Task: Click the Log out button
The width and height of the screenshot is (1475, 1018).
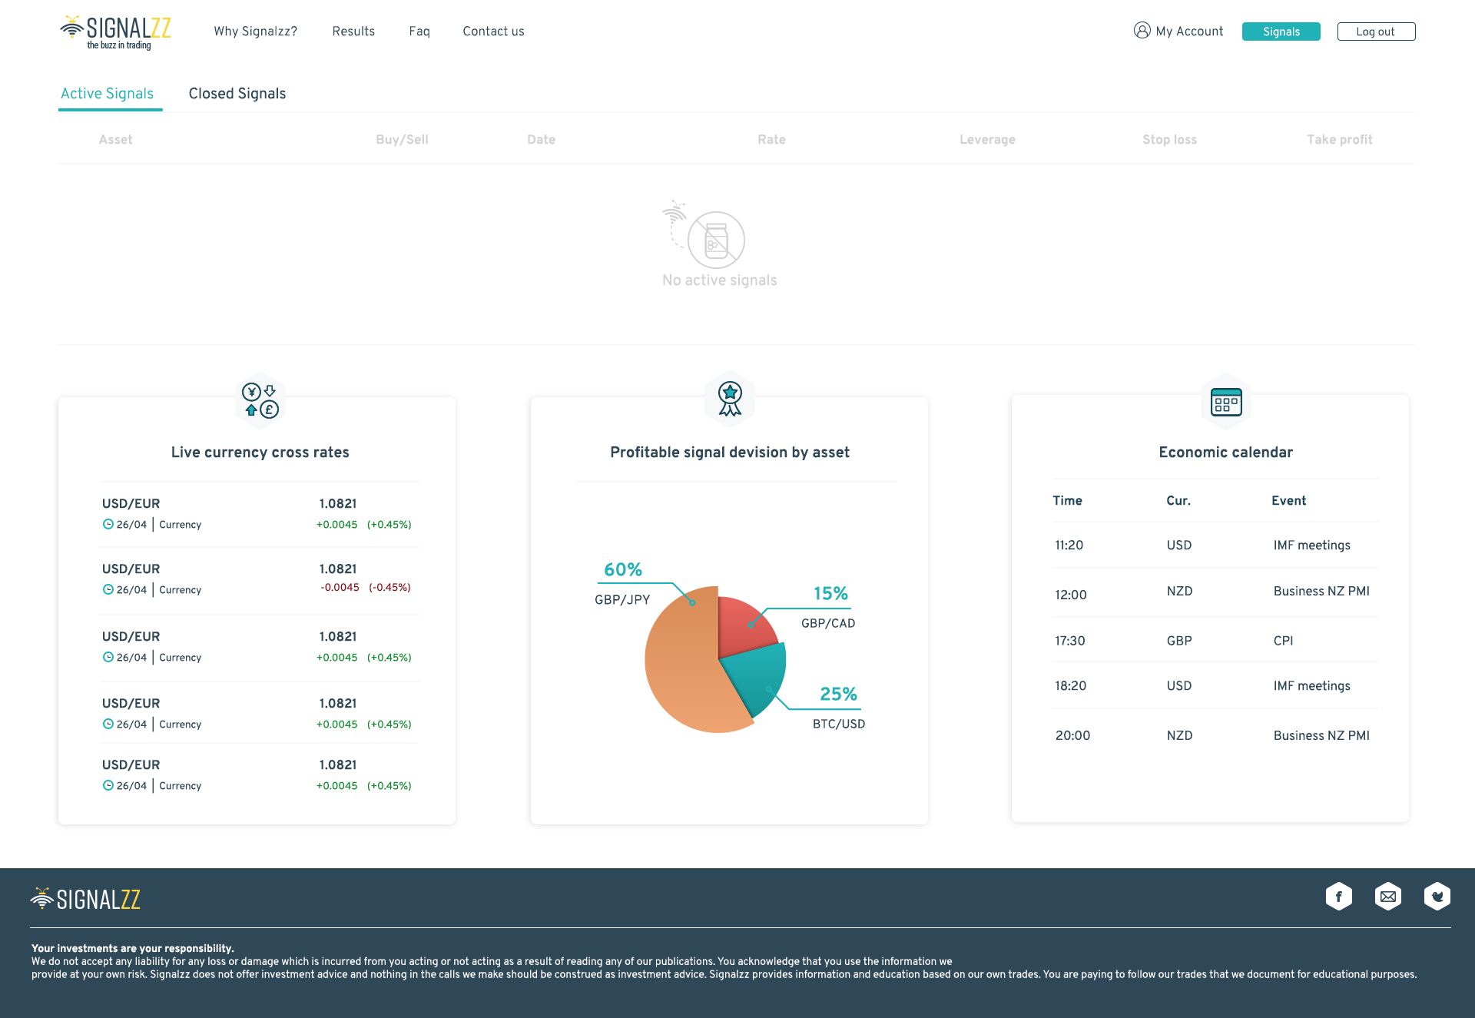Action: [1375, 32]
